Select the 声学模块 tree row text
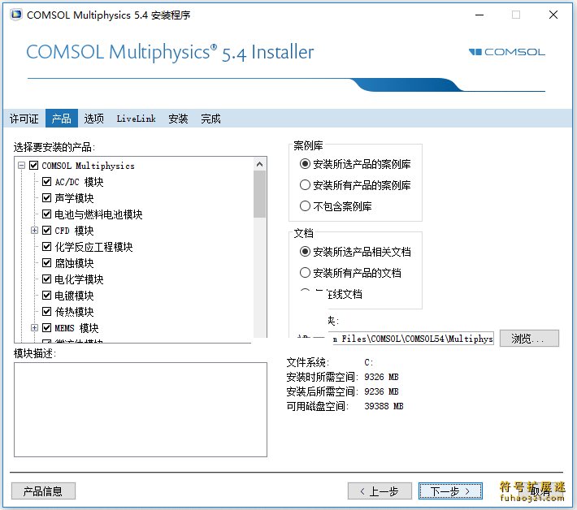This screenshot has width=577, height=510. (x=74, y=198)
